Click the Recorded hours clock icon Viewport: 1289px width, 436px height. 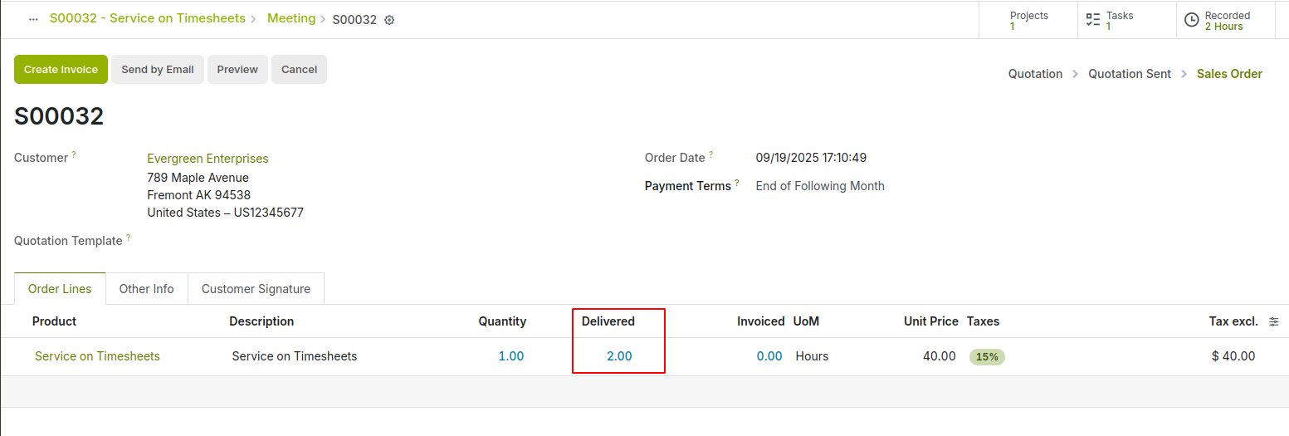click(1191, 20)
